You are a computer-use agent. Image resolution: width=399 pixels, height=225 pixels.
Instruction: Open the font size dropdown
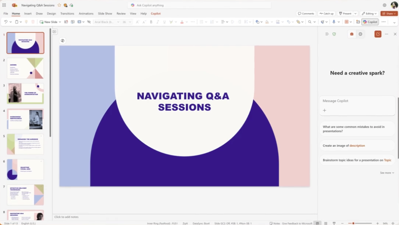[129, 22]
